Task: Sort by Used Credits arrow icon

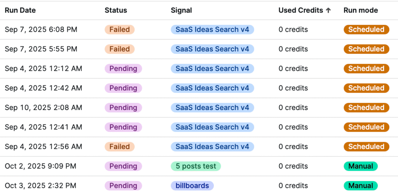Action: (x=328, y=10)
